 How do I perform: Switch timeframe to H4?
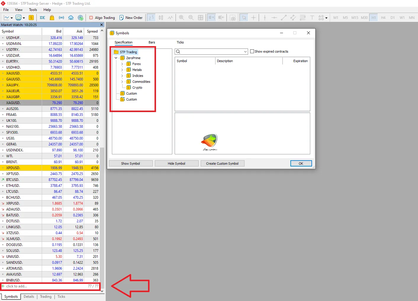[383, 18]
